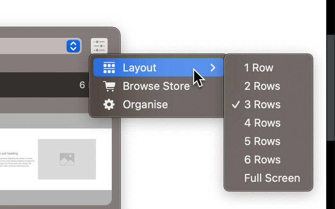
Task: Expand the Layout submenu chevron
Action: [213, 68]
